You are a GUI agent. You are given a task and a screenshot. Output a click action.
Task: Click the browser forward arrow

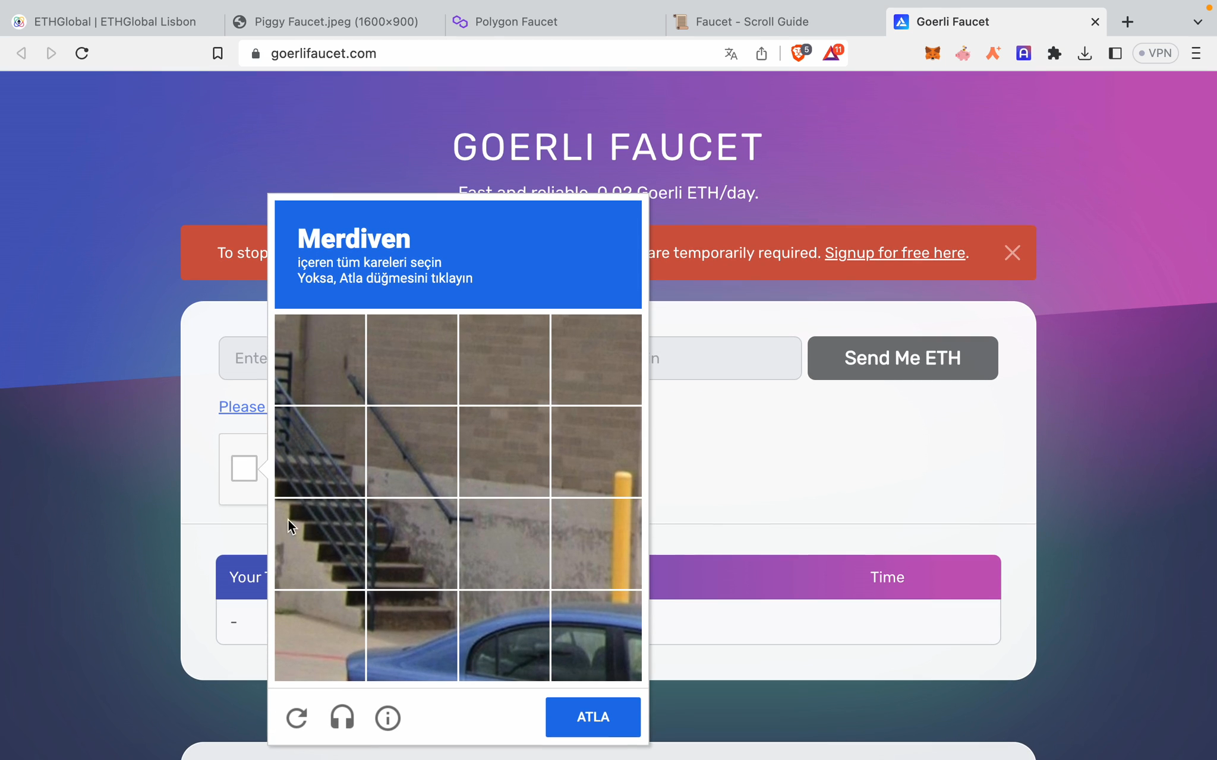tap(52, 53)
